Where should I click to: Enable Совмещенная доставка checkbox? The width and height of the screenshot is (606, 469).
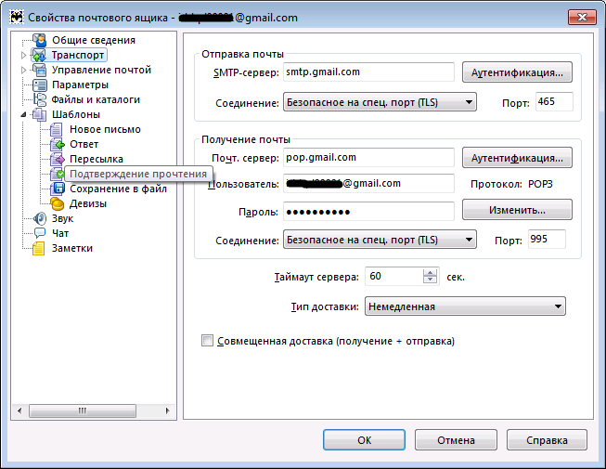click(207, 341)
